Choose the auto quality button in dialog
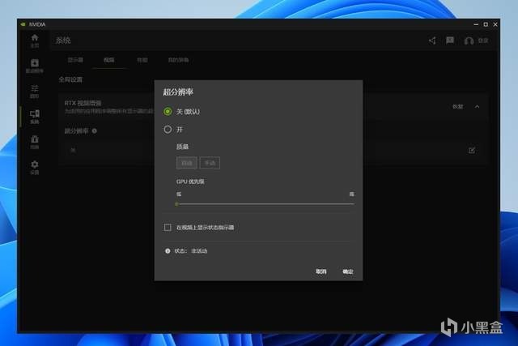 point(187,163)
